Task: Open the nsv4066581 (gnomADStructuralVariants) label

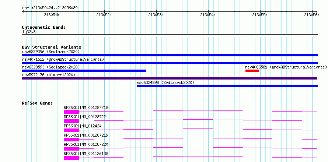Action: point(286,67)
